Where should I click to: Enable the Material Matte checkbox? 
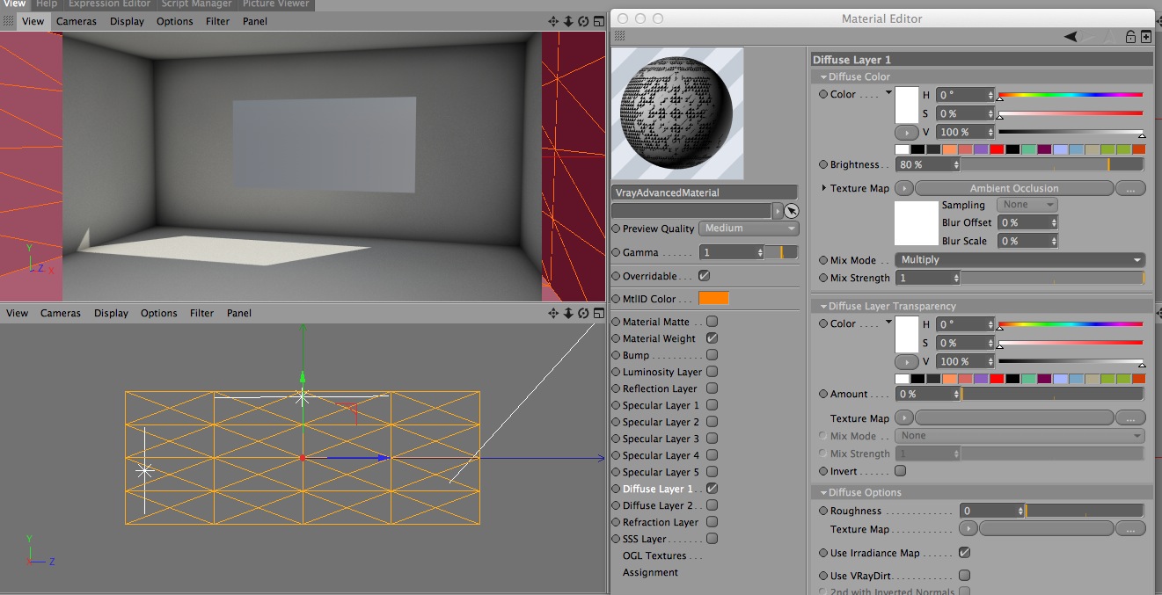(x=712, y=322)
